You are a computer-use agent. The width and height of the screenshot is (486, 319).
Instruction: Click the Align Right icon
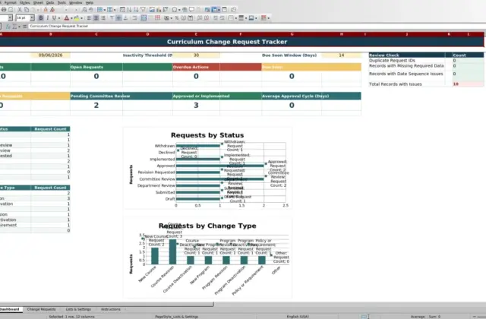tap(103, 18)
